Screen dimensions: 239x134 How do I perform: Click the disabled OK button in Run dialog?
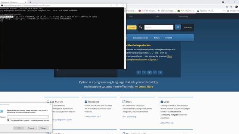[x=19, y=128]
